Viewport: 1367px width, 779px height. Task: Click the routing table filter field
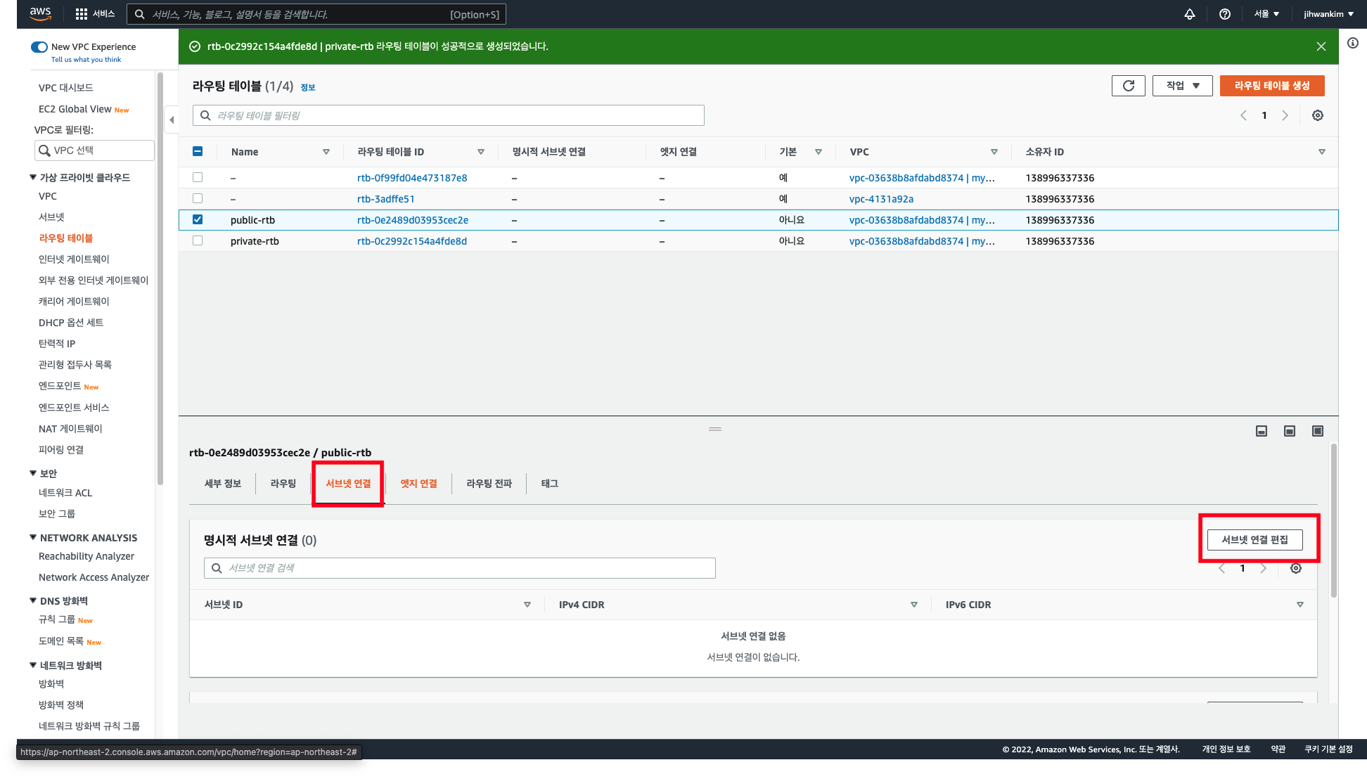pos(449,115)
